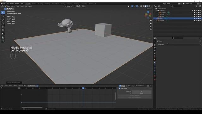202x114 pixels.
Task: Click the Cursor X value field
Action: click(x=141, y=91)
